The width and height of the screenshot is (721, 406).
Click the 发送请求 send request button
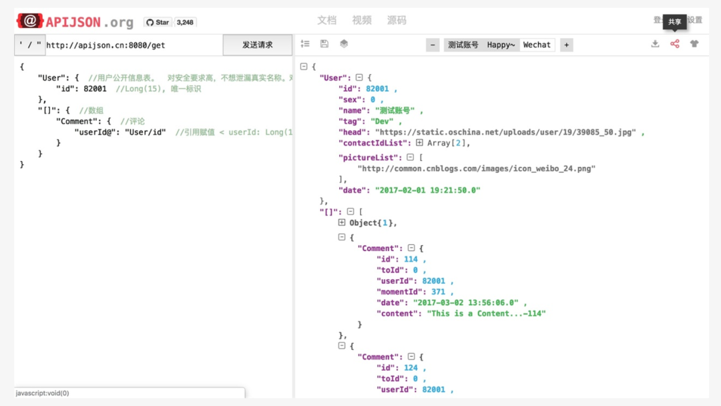coord(258,45)
